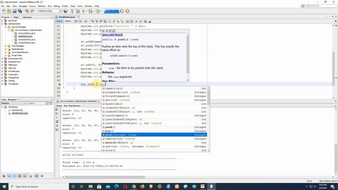Click the Javadoc popup forward arrow icon
The image size is (338, 190).
point(107,31)
